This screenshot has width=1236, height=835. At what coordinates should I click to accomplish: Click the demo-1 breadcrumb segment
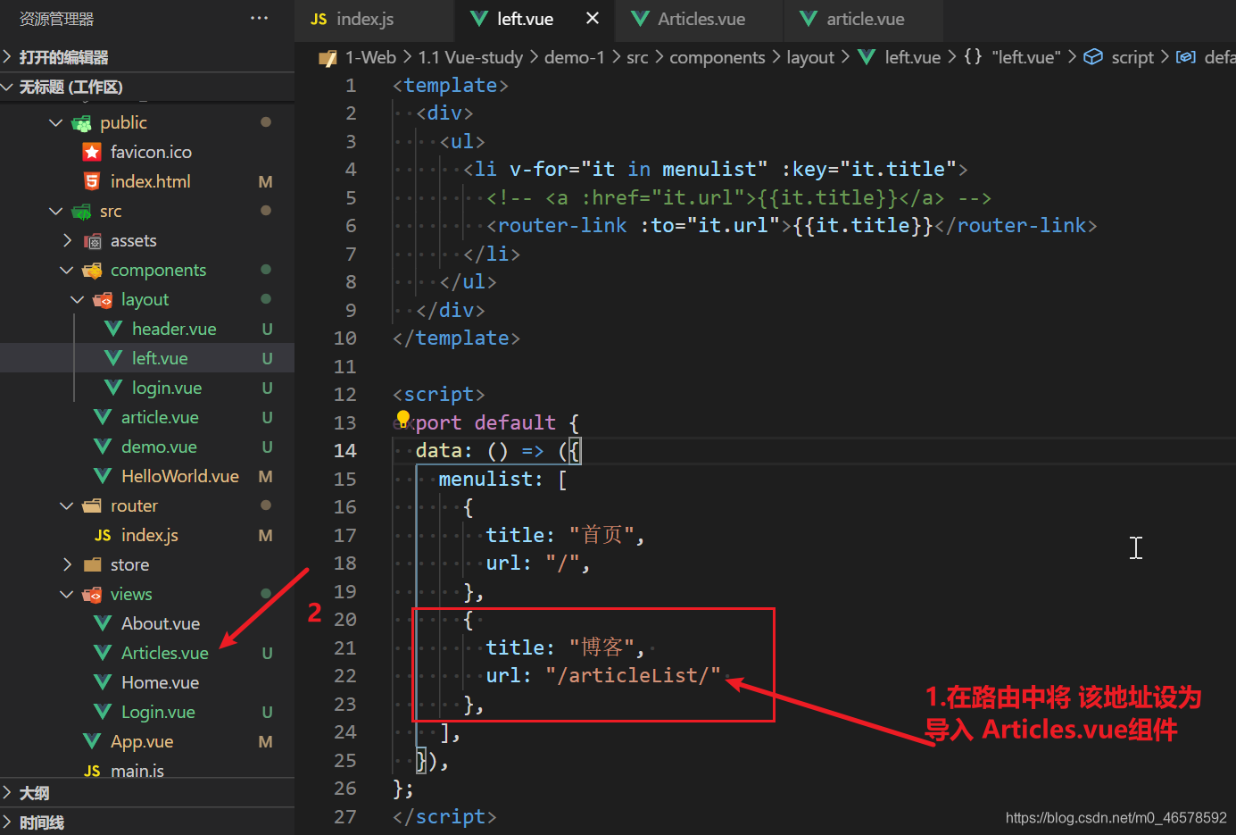pos(574,57)
